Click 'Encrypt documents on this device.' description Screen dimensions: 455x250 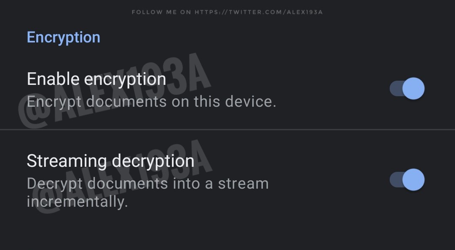coord(152,102)
